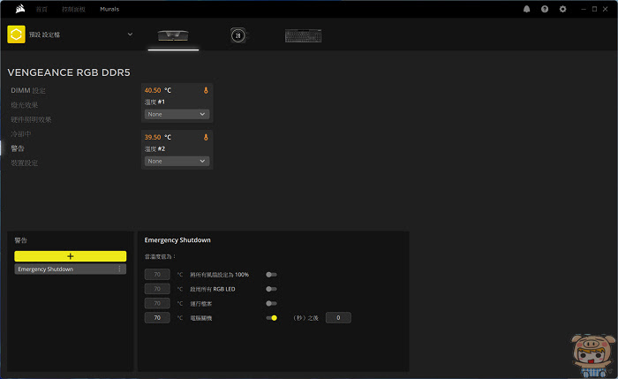
Task: Expand the profile selector chevron
Action: click(x=130, y=34)
